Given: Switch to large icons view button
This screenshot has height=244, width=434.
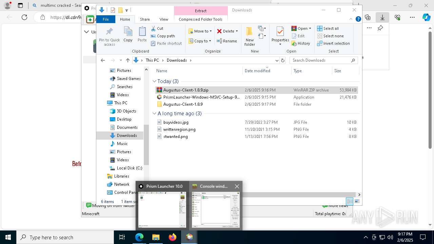Looking at the screenshot, I should coord(357,201).
